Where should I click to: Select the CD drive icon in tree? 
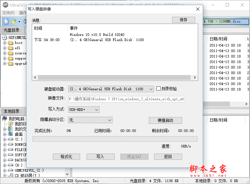pos(11,175)
